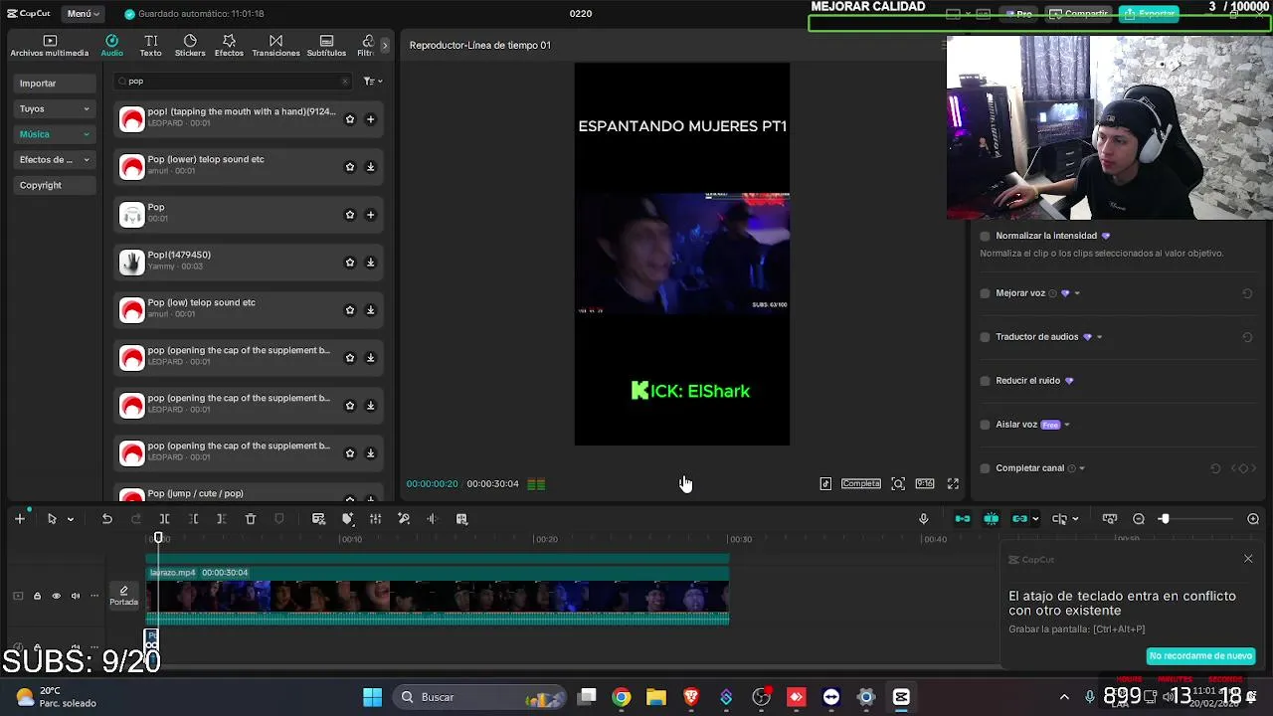Toggle timeline auto snapping
This screenshot has height=716, width=1273.
tap(992, 519)
